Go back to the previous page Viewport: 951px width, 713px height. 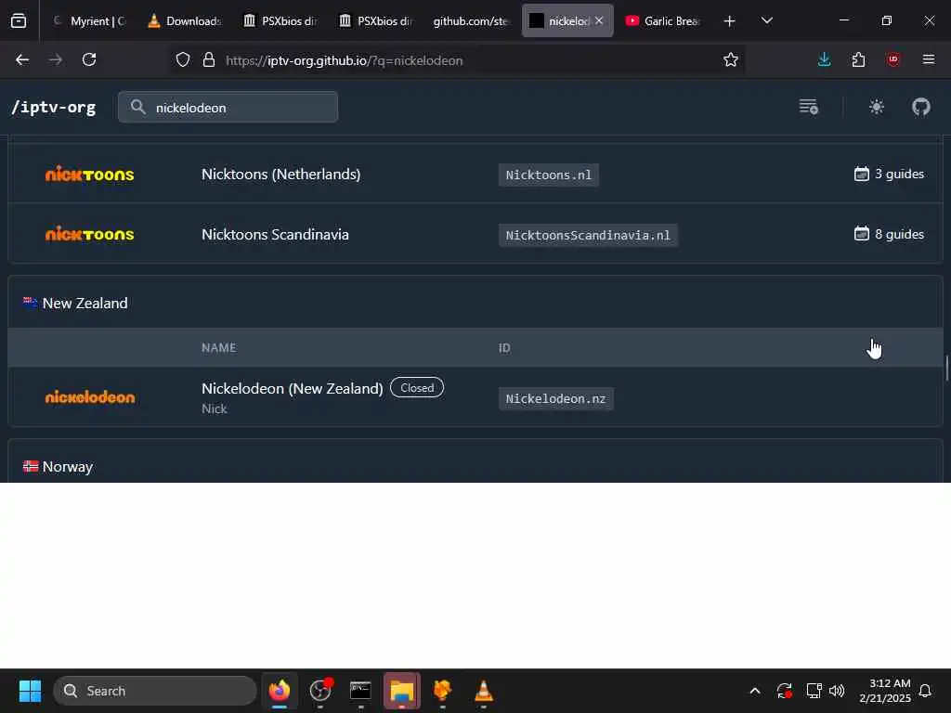point(22,60)
